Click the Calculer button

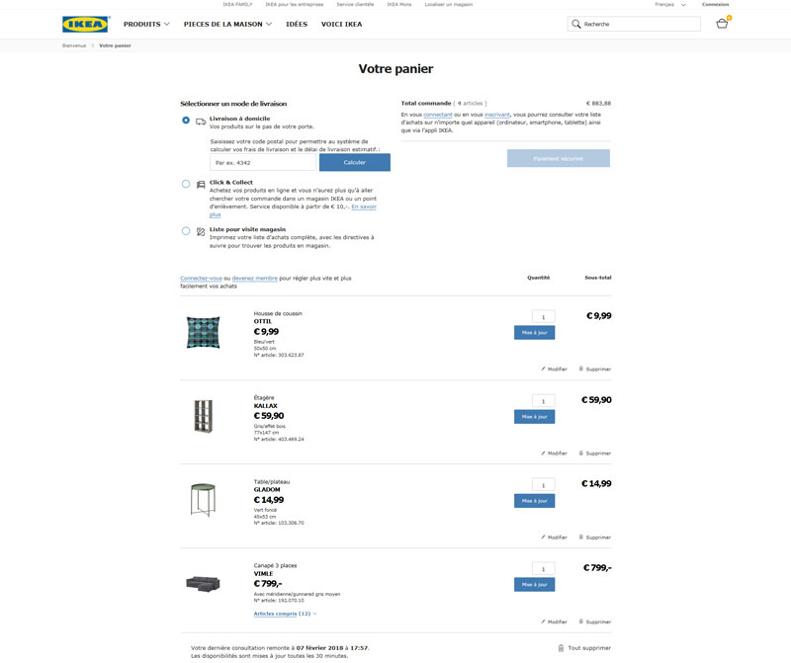pyautogui.click(x=355, y=162)
